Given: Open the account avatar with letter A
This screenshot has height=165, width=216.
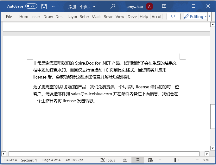Looking at the screenshot, I should 149,6.
